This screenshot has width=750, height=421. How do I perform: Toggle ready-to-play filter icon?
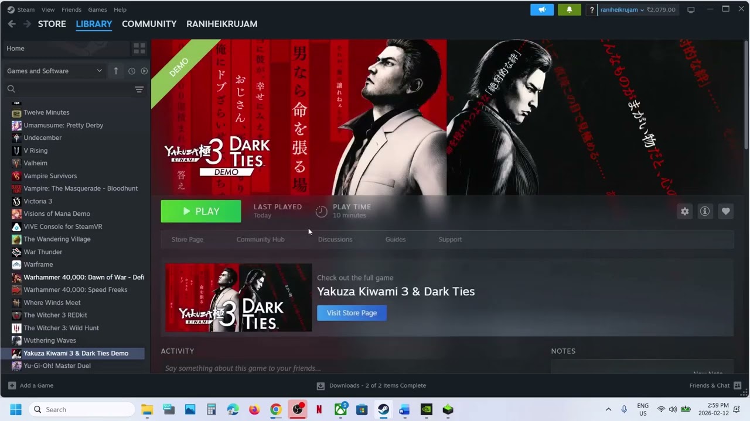pyautogui.click(x=144, y=71)
